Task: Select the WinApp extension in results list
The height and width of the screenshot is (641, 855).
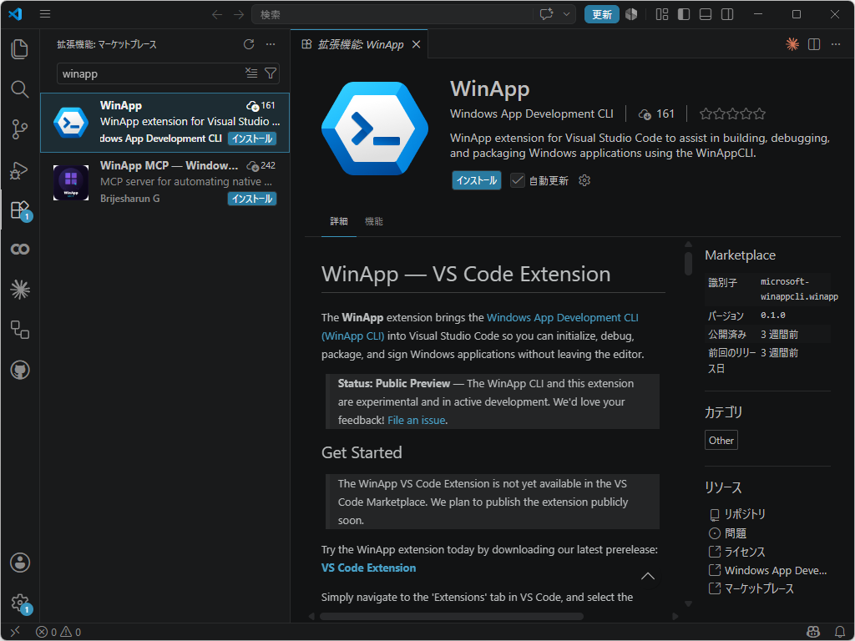Action: click(164, 123)
